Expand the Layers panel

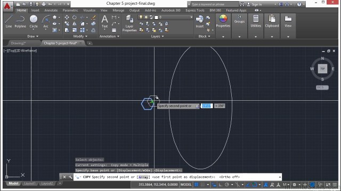[x=157, y=36]
